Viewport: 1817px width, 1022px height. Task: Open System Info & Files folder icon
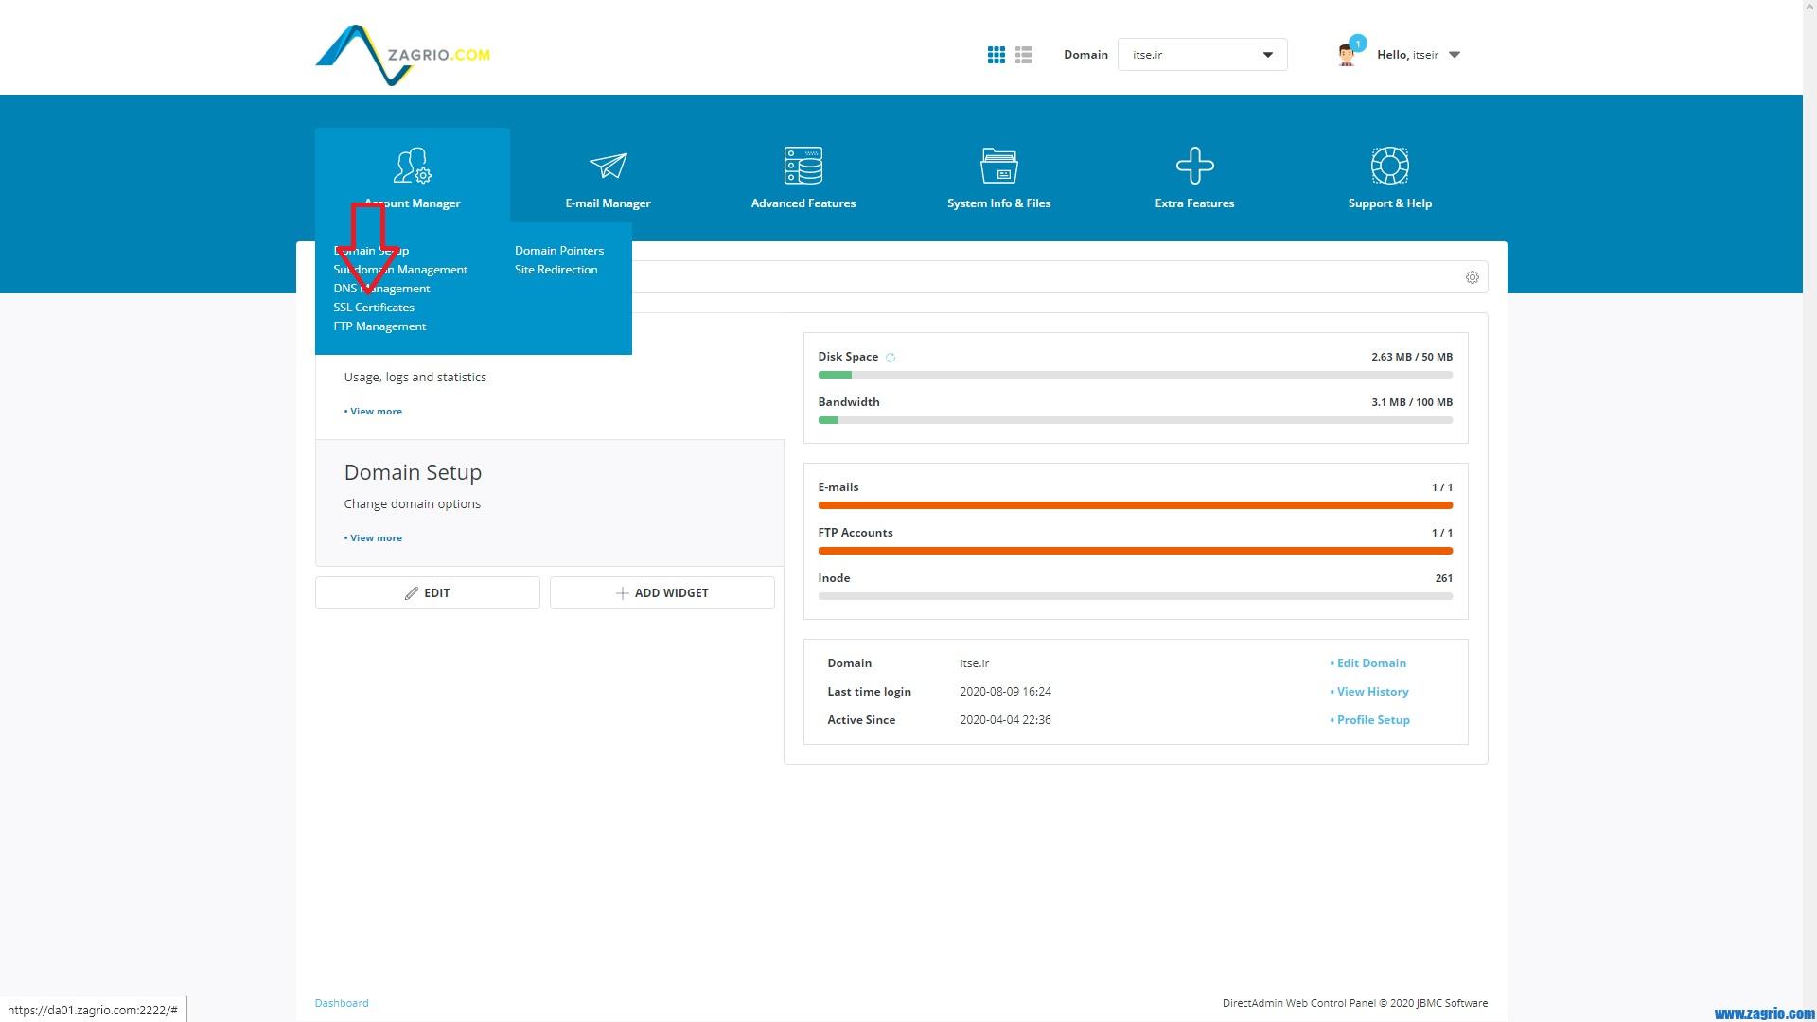click(998, 167)
